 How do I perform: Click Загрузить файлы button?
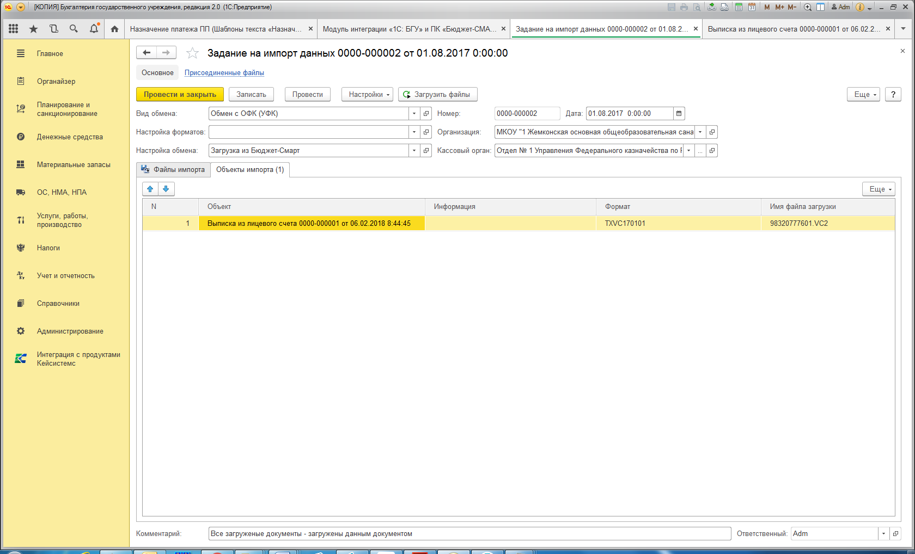tap(438, 94)
